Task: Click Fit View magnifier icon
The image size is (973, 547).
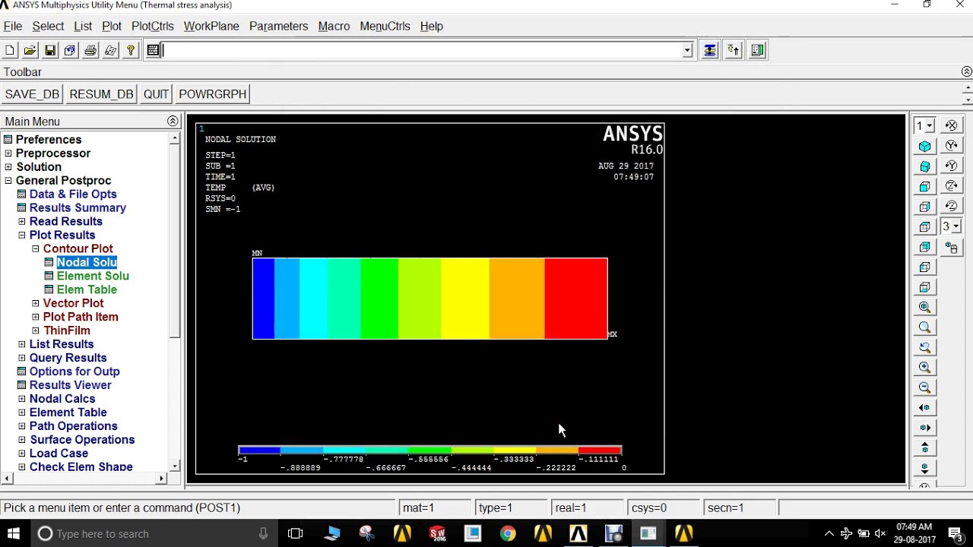Action: (924, 307)
